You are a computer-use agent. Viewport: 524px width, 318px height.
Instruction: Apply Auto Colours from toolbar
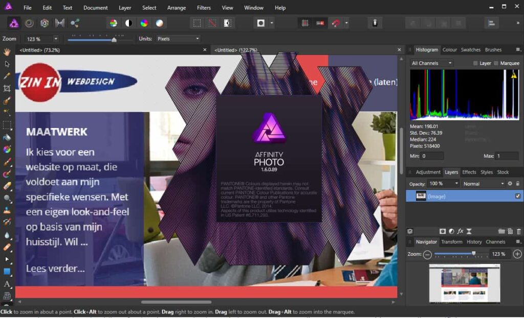tap(144, 23)
